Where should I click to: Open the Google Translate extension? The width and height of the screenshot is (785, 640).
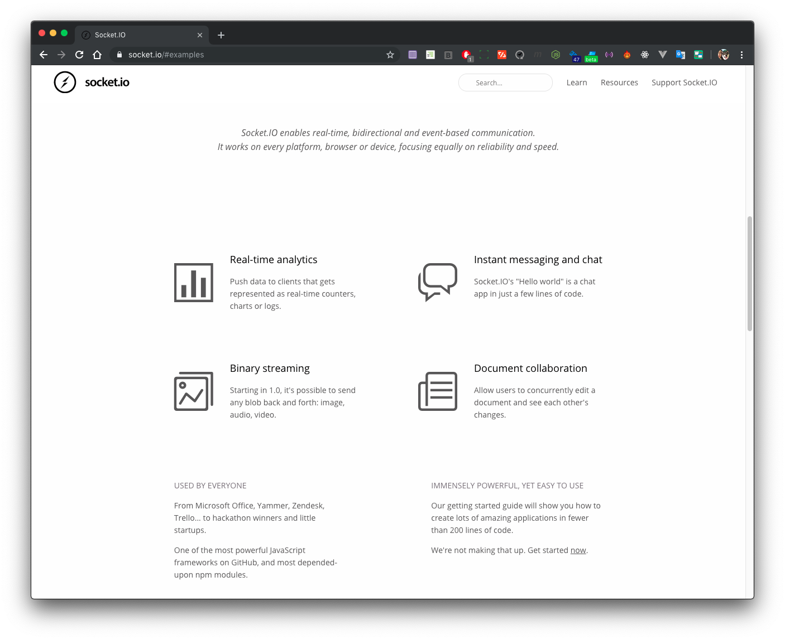681,55
